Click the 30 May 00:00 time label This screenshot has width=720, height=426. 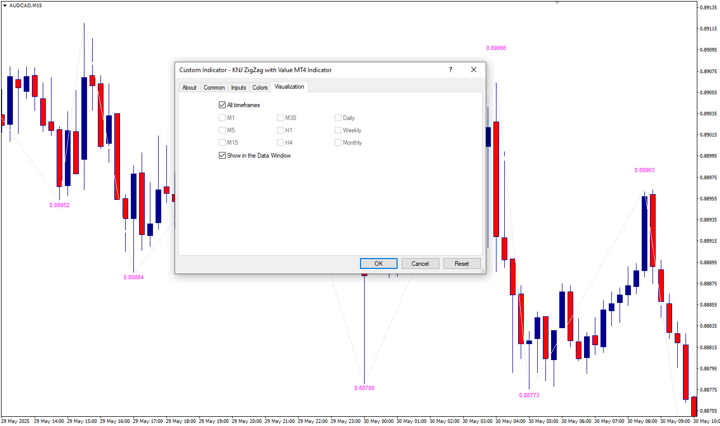tap(379, 421)
